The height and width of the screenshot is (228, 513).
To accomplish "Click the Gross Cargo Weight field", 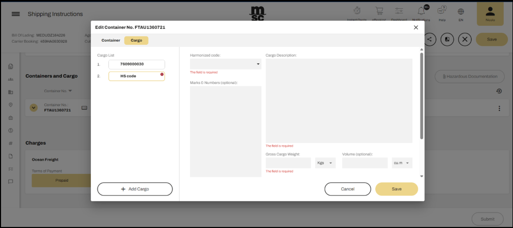I will [x=288, y=163].
